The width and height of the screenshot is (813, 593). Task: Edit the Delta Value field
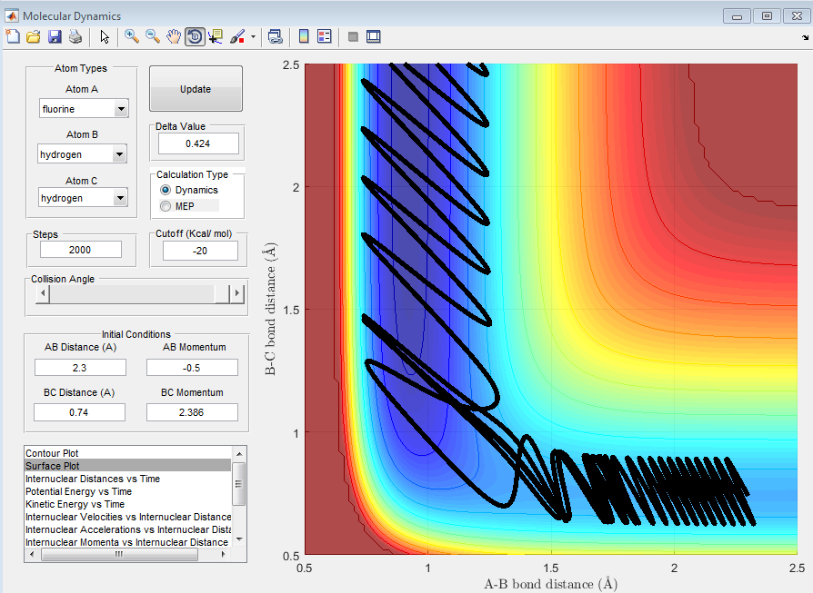(x=198, y=143)
